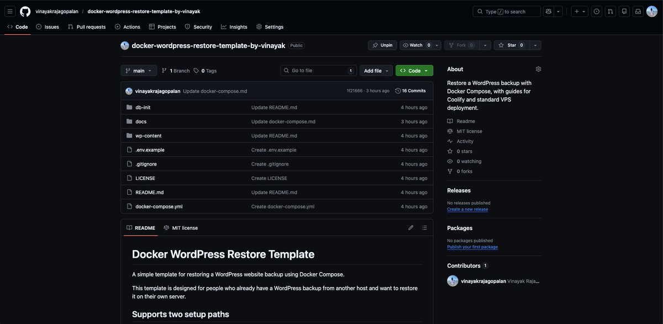Open the contributor avatar for vinayakrajagopalan
The width and height of the screenshot is (663, 324).
452,281
